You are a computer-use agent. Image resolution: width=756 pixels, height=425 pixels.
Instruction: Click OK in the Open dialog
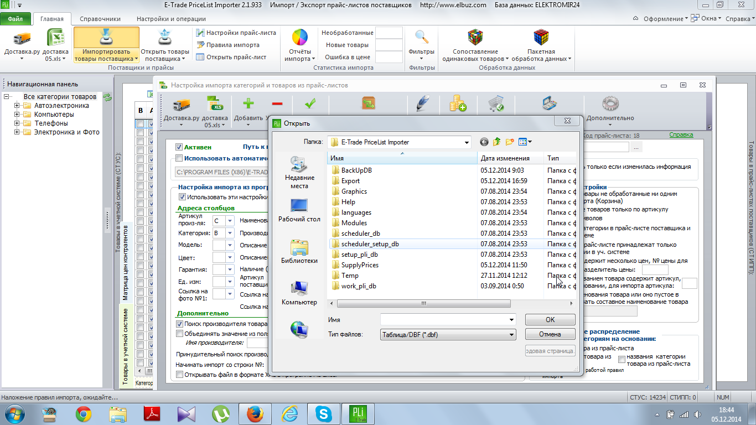550,320
